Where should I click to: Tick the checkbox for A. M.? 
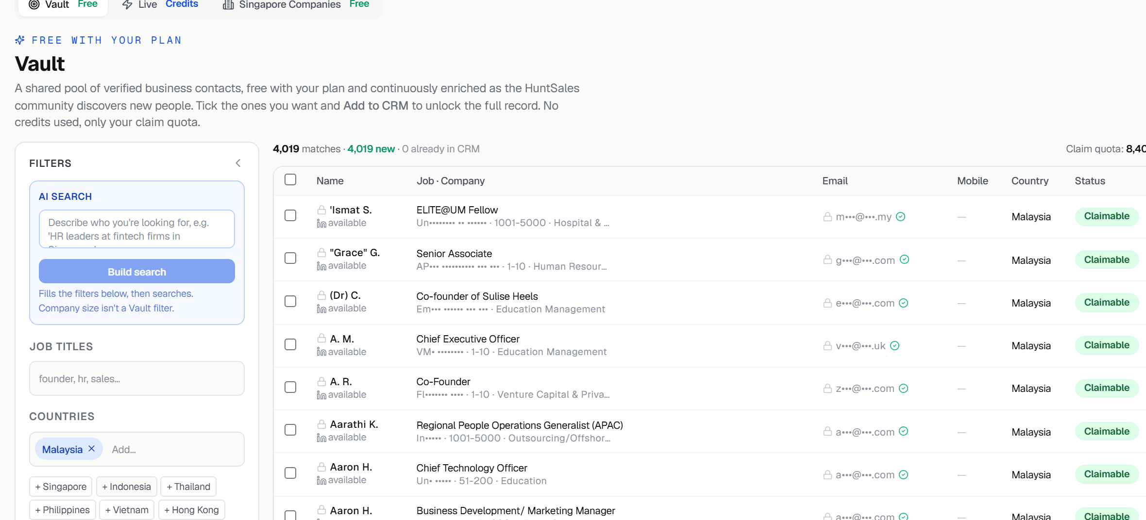290,344
